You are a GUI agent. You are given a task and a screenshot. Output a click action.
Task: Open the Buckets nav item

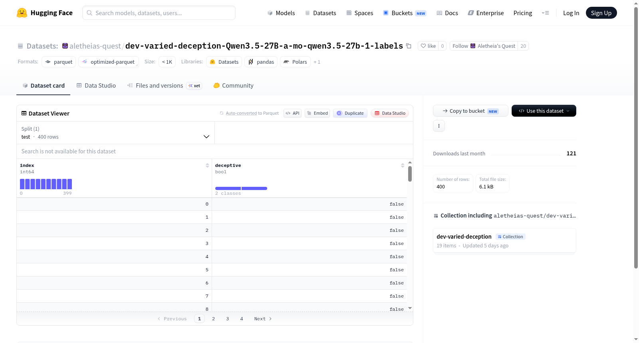(405, 13)
